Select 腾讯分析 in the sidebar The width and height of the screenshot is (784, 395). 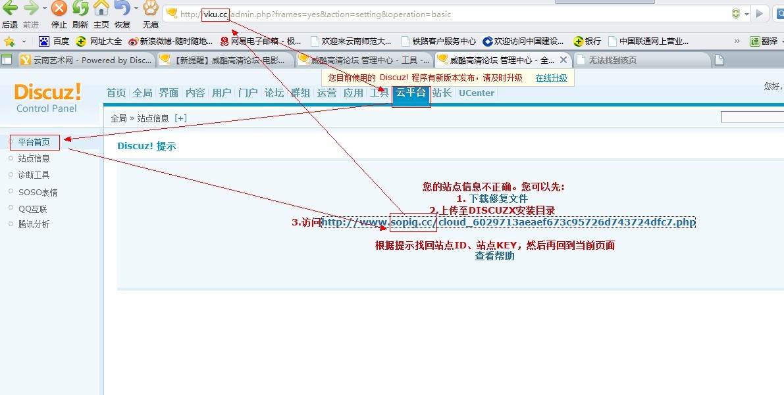[x=34, y=224]
